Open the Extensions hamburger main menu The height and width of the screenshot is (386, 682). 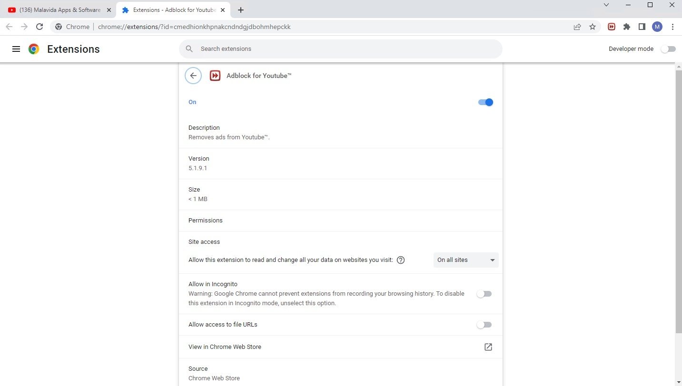coord(16,49)
